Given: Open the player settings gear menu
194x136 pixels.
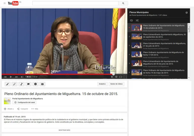Looking at the screenshot, I should 116,77.
